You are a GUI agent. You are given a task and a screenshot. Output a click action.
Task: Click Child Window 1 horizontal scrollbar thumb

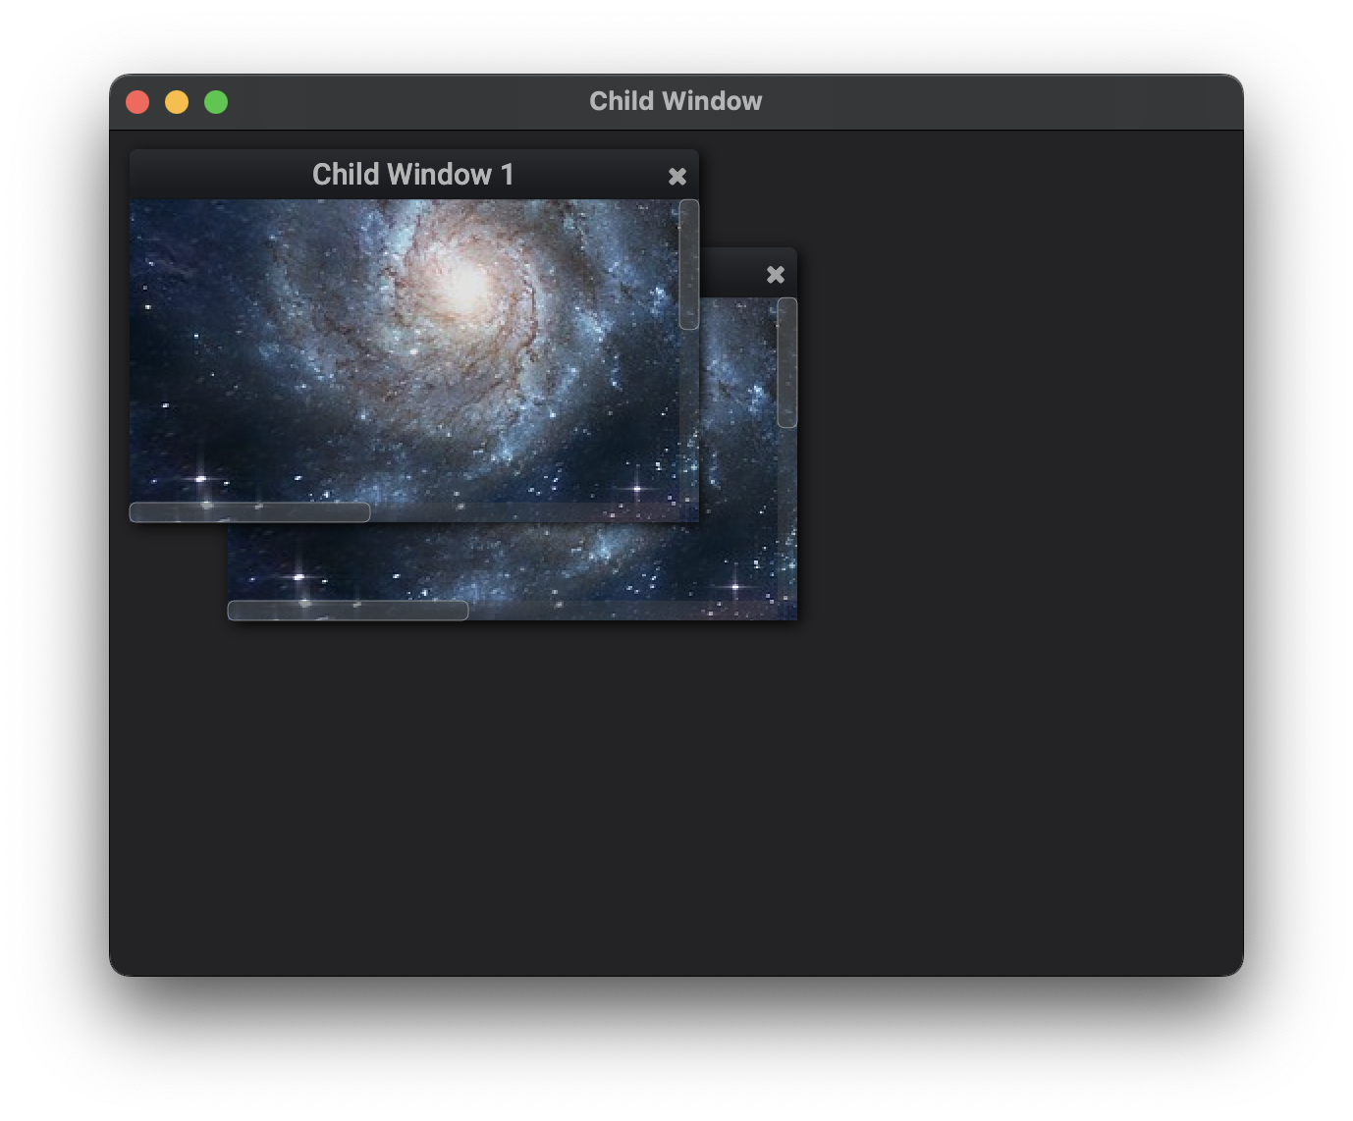[x=249, y=512]
